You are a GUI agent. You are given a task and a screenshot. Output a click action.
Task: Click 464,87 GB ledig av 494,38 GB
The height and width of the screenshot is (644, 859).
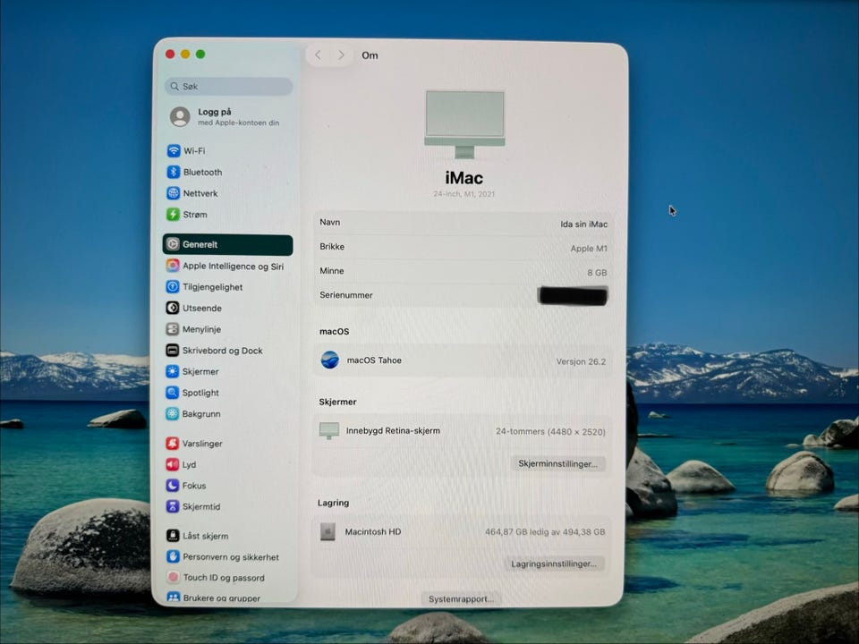[x=545, y=531]
